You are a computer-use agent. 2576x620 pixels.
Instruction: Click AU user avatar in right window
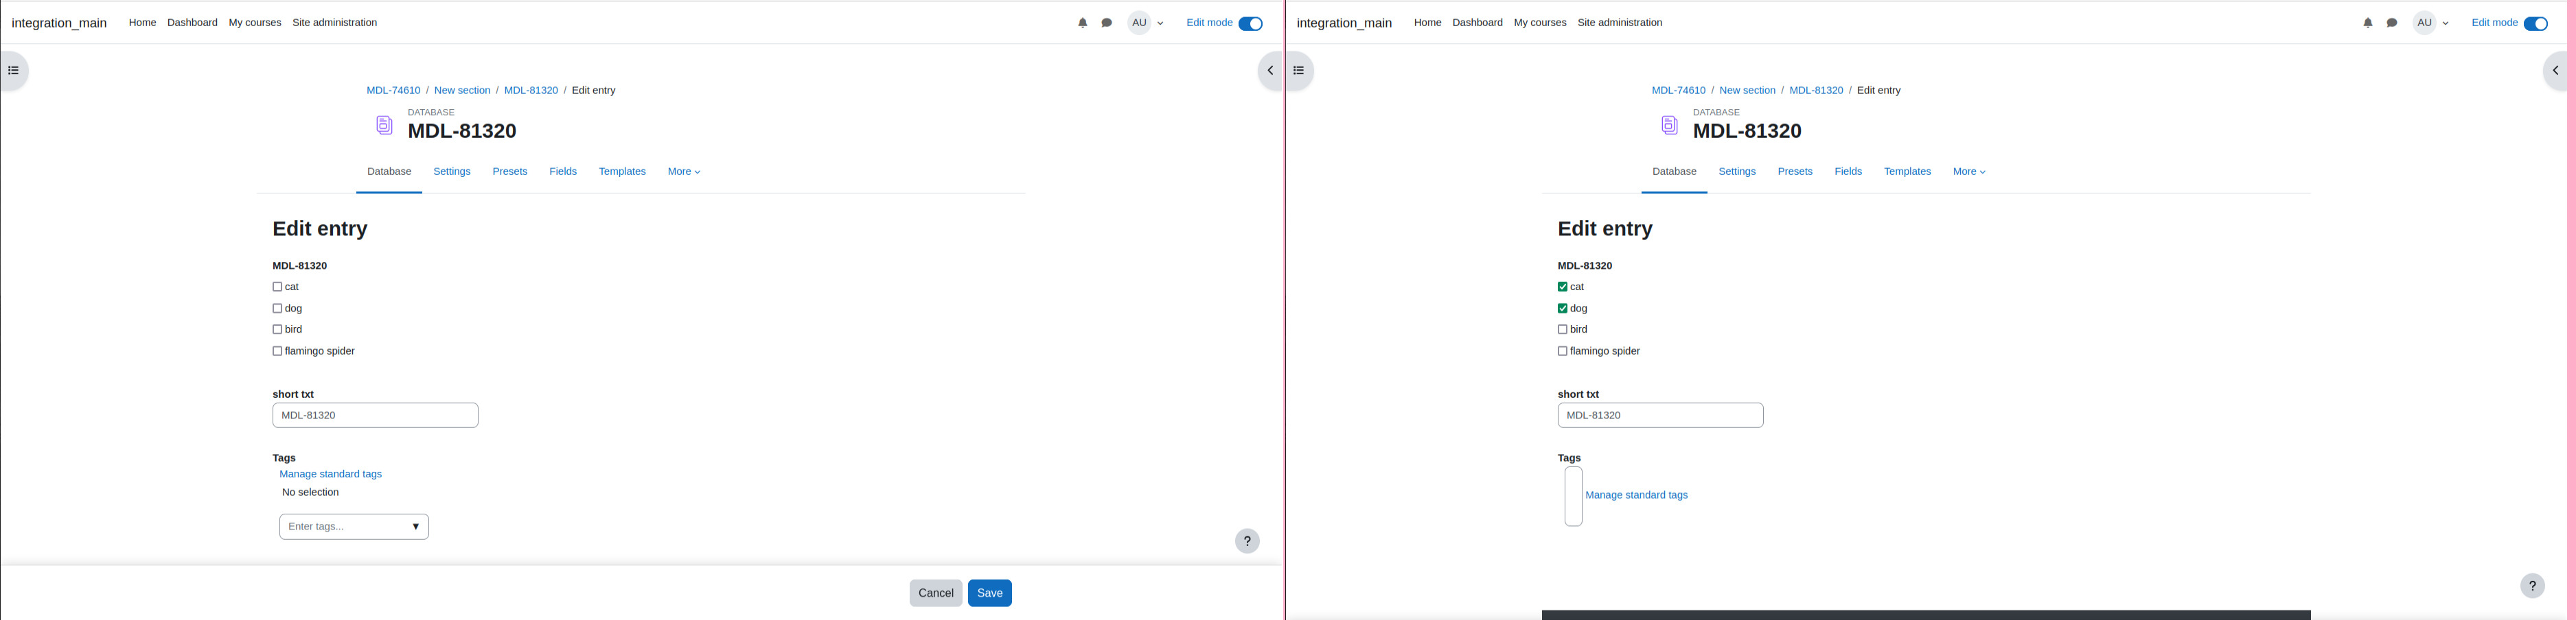pos(2424,23)
